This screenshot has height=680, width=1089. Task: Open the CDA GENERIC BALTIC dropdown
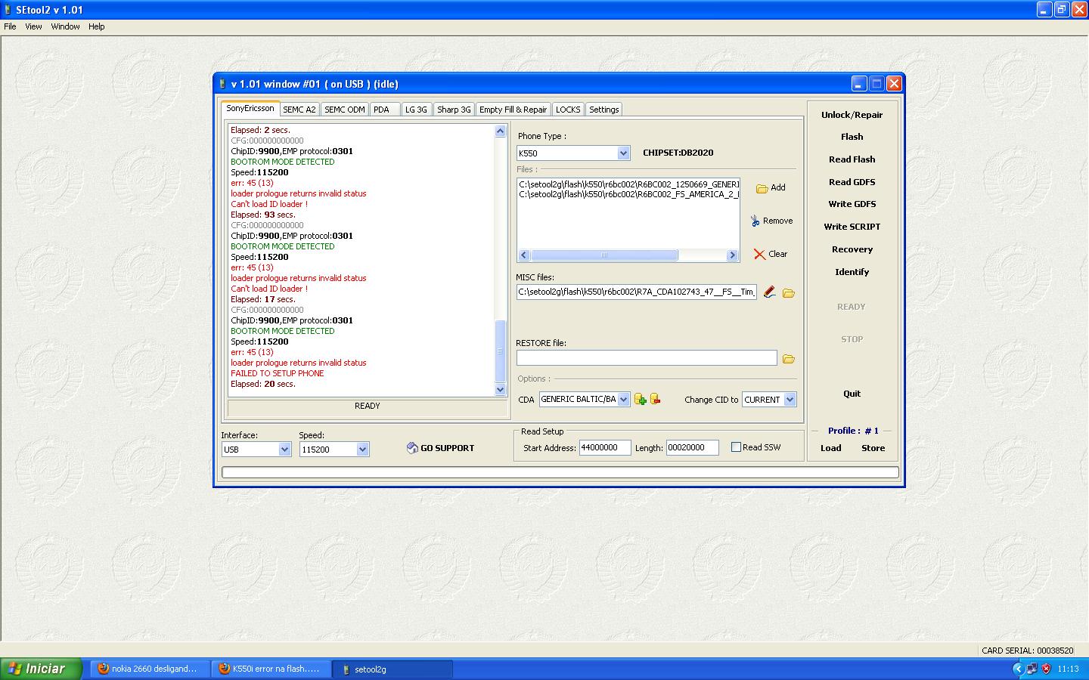click(x=624, y=400)
